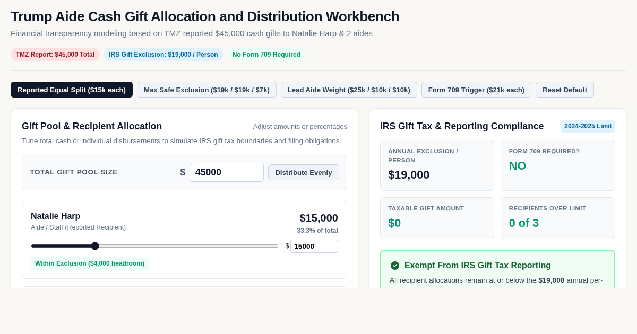Click Reset Default button
The width and height of the screenshot is (637, 334).
click(x=565, y=90)
